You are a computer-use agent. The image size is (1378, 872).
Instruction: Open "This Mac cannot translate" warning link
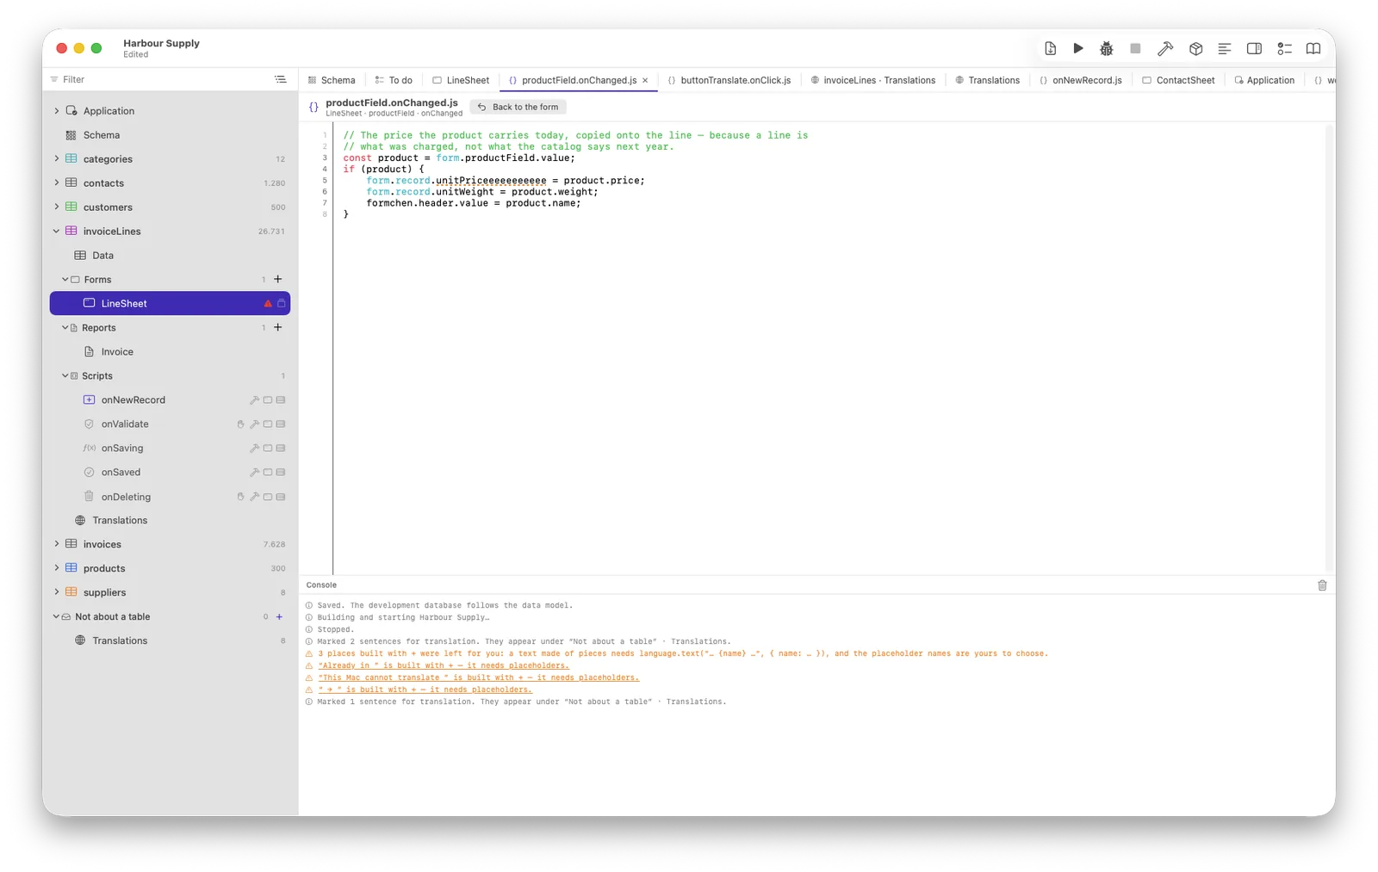coord(479,677)
